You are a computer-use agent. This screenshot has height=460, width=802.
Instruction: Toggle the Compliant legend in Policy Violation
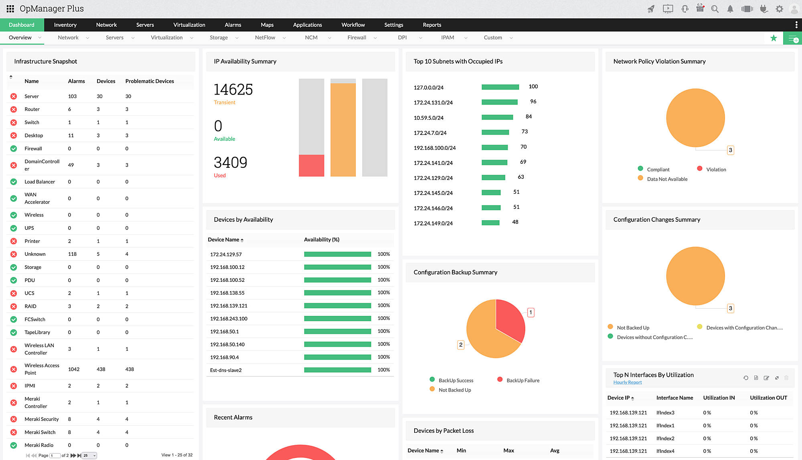coord(658,169)
